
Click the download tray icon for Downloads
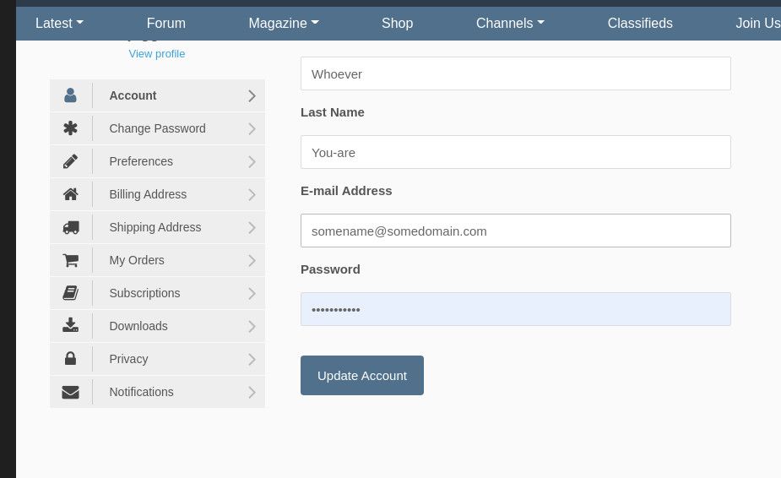71,326
